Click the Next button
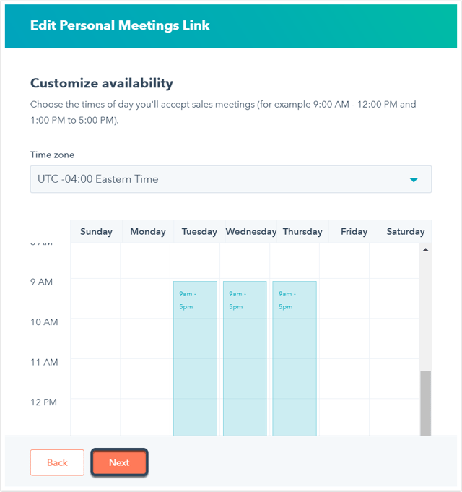Viewport: 462px width, 492px height. (x=119, y=462)
